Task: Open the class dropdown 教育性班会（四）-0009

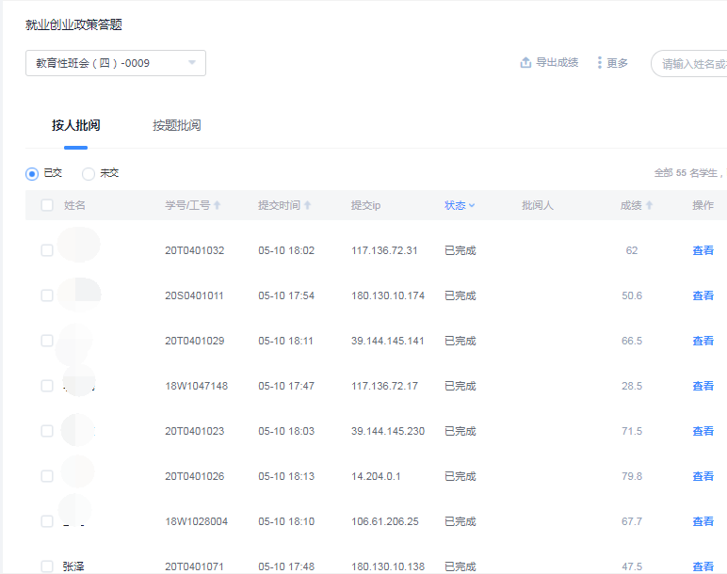Action: pyautogui.click(x=115, y=63)
